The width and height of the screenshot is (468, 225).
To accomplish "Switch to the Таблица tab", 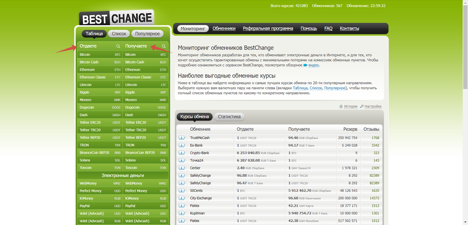I will [x=94, y=34].
